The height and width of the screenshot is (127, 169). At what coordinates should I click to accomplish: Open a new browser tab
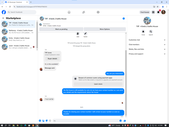click(x=31, y=2)
